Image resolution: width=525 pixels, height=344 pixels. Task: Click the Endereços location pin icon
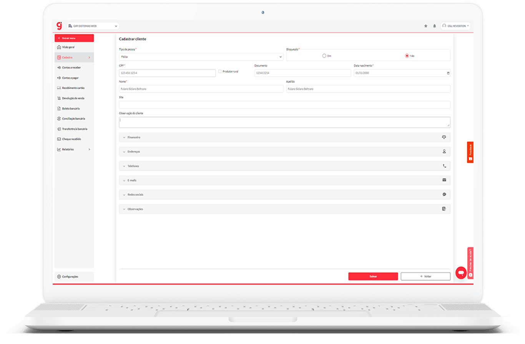coord(444,151)
